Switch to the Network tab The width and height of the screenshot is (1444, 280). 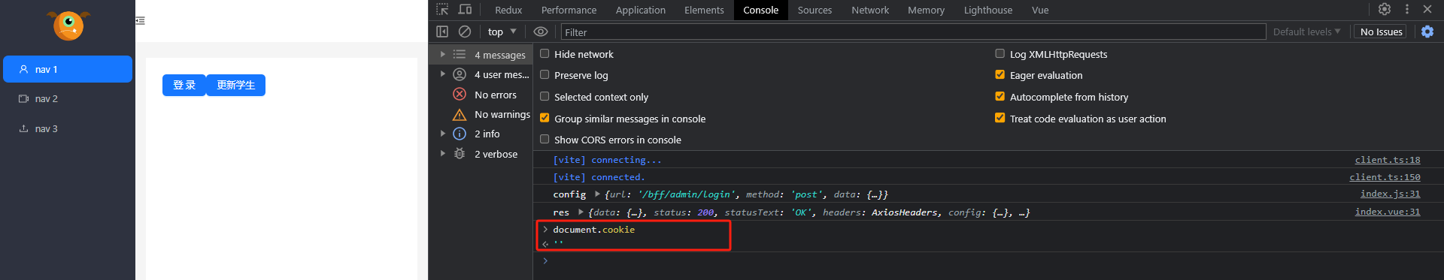coord(870,10)
